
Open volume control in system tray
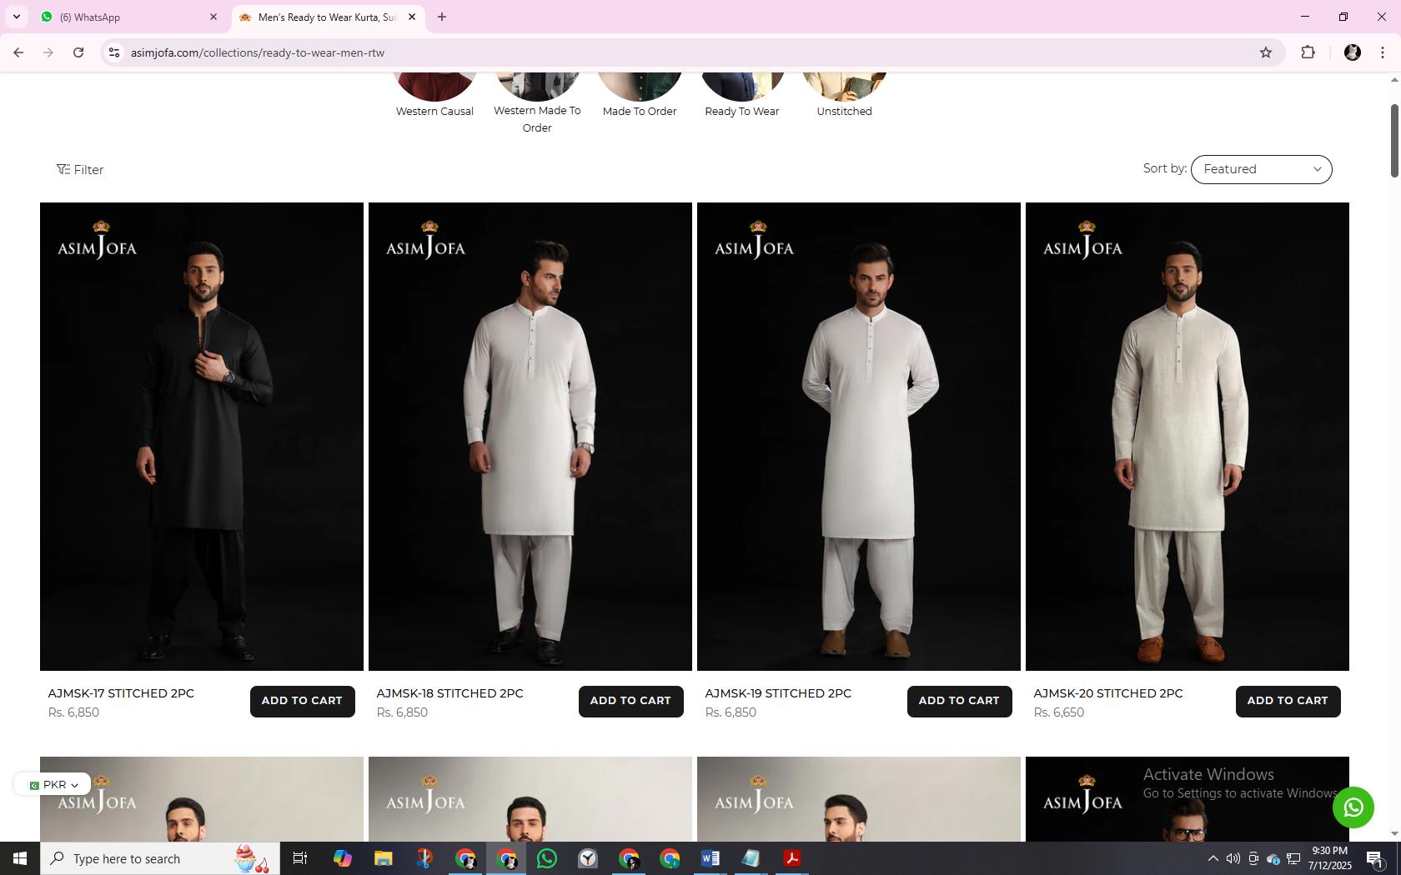(1233, 858)
